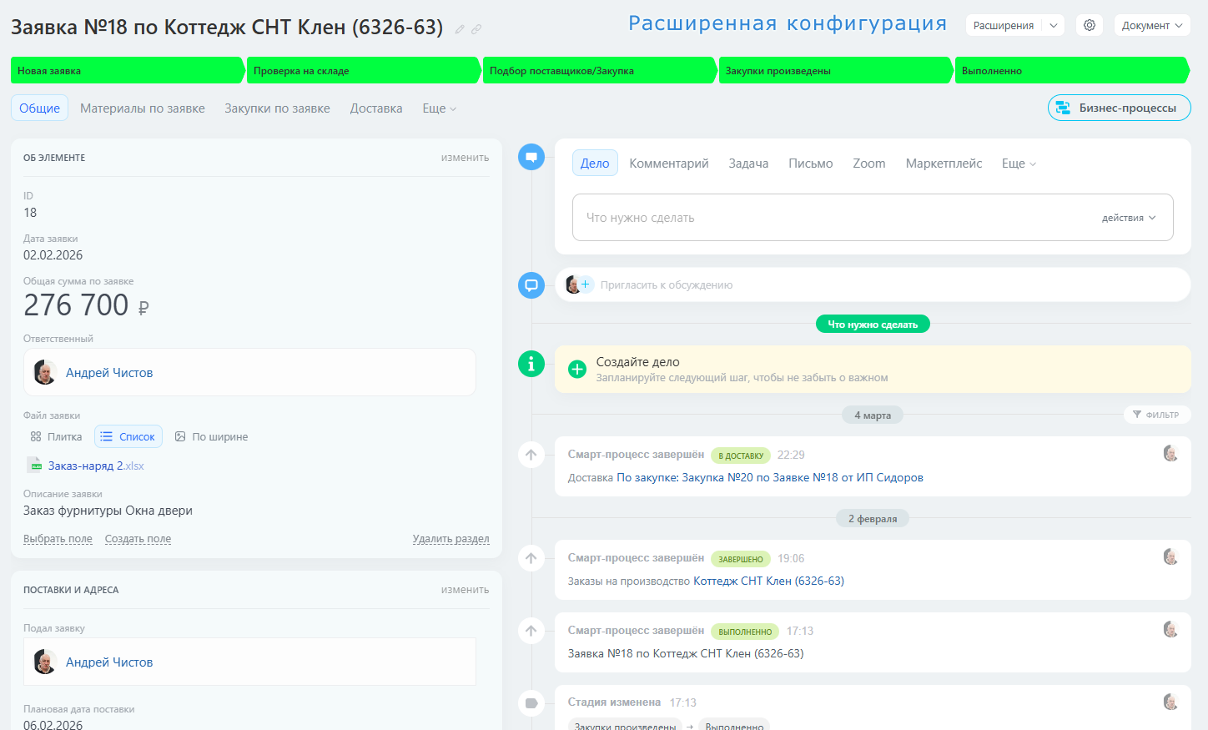Click the add participant avatar plus icon
The image size is (1208, 730).
[x=585, y=284]
